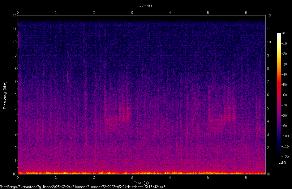Viewport: 292px width, 189px height.
Task: Click the 3 second marker on bottom axis
Action: click(x=132, y=178)
